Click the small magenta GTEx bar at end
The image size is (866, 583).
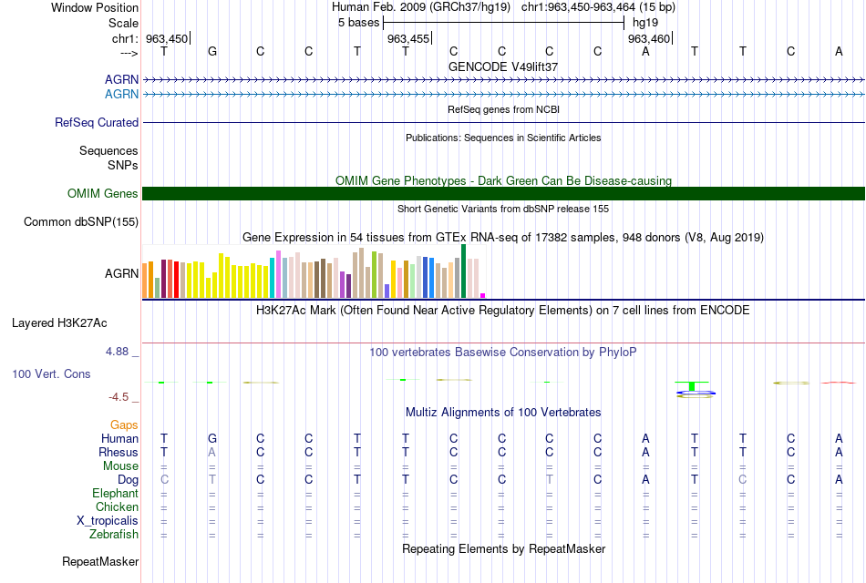point(483,295)
